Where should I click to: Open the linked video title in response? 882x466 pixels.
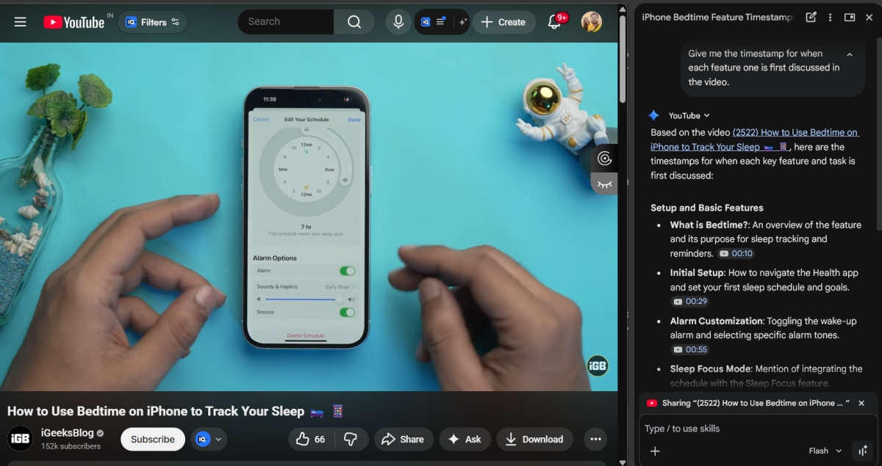(755, 139)
